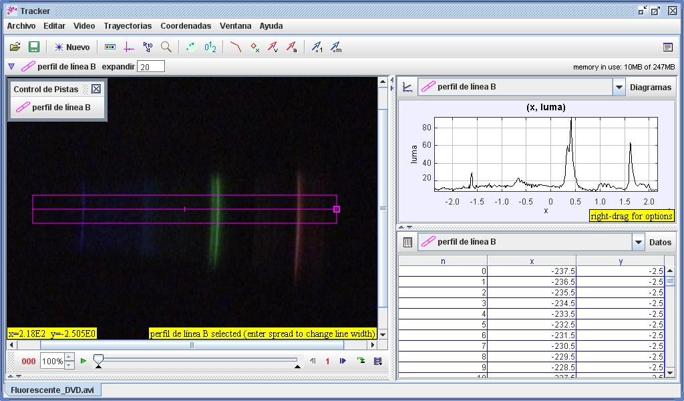Screen dimensions: 684x401
Task: Open the Coordenadas menu
Action: click(186, 26)
